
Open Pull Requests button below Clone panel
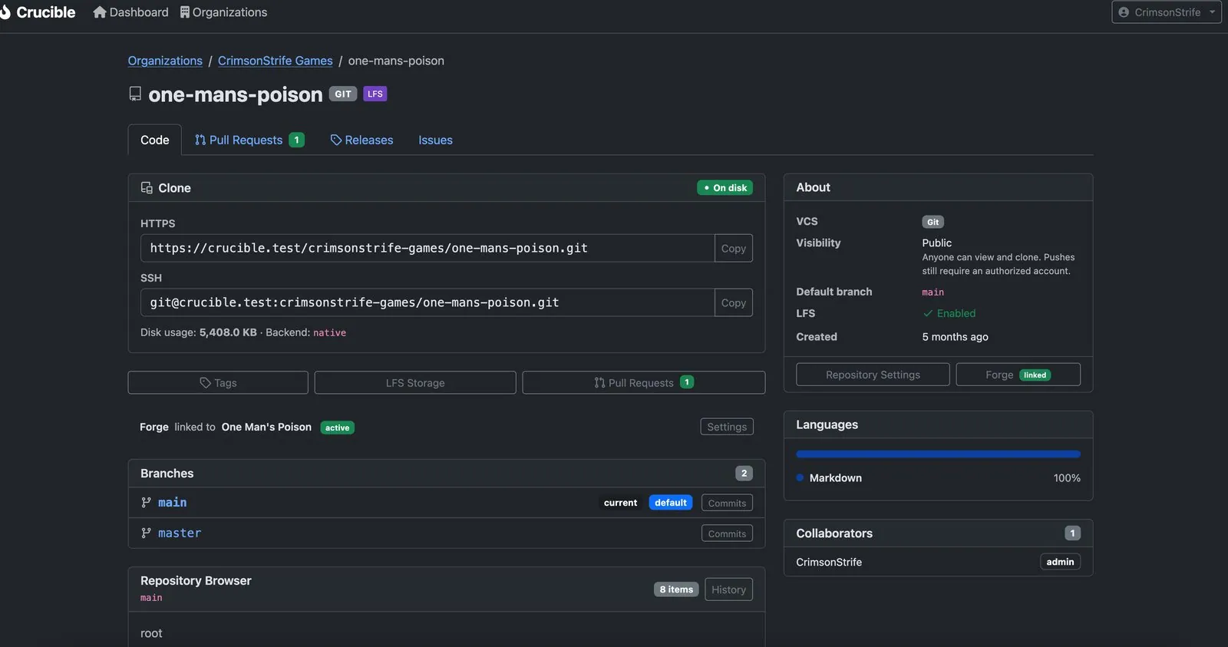[644, 383]
